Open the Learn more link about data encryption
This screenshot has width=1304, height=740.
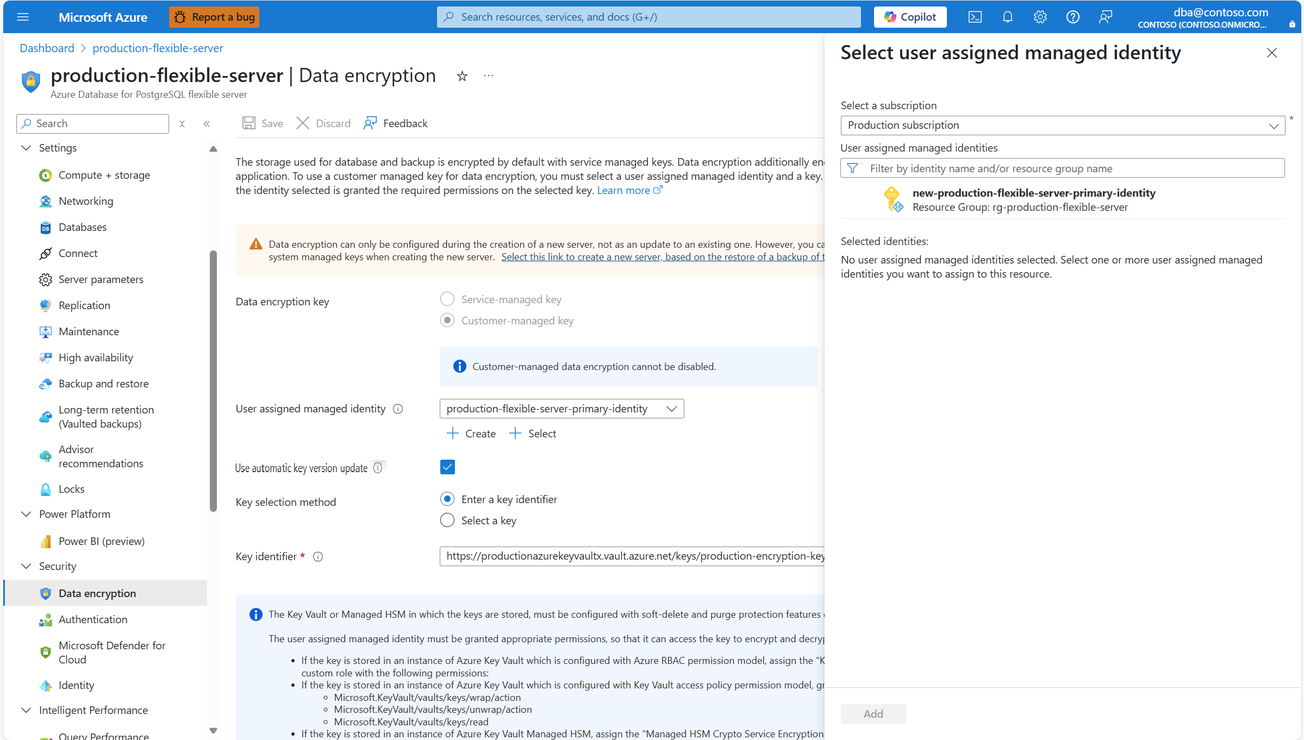624,190
